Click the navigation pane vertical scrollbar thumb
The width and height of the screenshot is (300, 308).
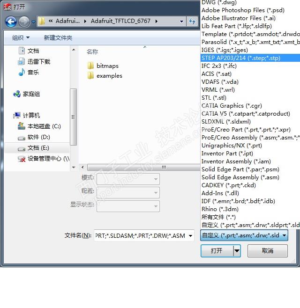[74, 117]
